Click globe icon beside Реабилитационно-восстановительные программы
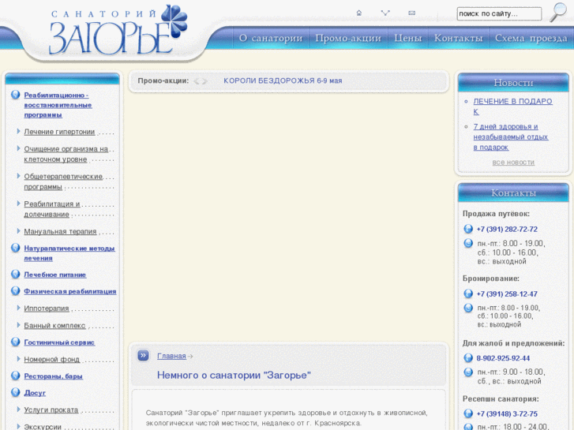Viewport: 574px width, 430px height. pos(15,95)
